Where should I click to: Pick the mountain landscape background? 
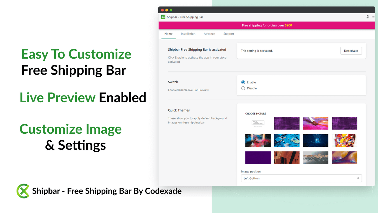tap(315, 158)
